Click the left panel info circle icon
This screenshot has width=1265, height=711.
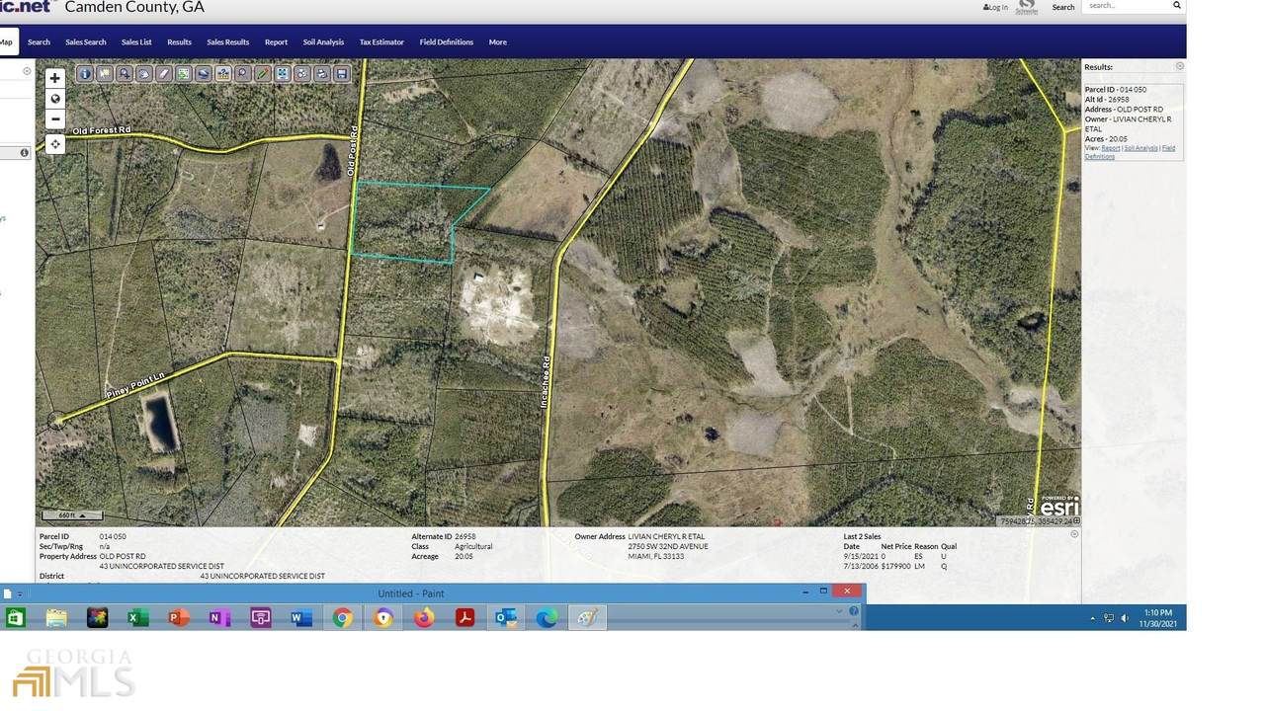[25, 153]
